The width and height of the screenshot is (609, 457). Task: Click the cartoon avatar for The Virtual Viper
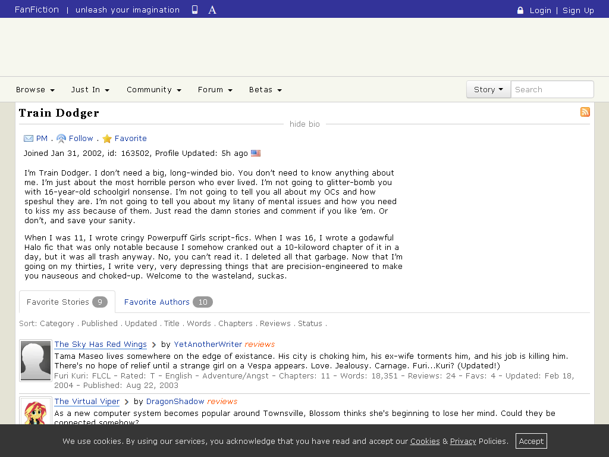click(36, 411)
